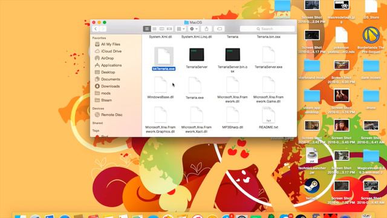Select the Microsoft.Xna.Framework.Graphics.dll file
The height and width of the screenshot is (218, 387).
(160, 120)
